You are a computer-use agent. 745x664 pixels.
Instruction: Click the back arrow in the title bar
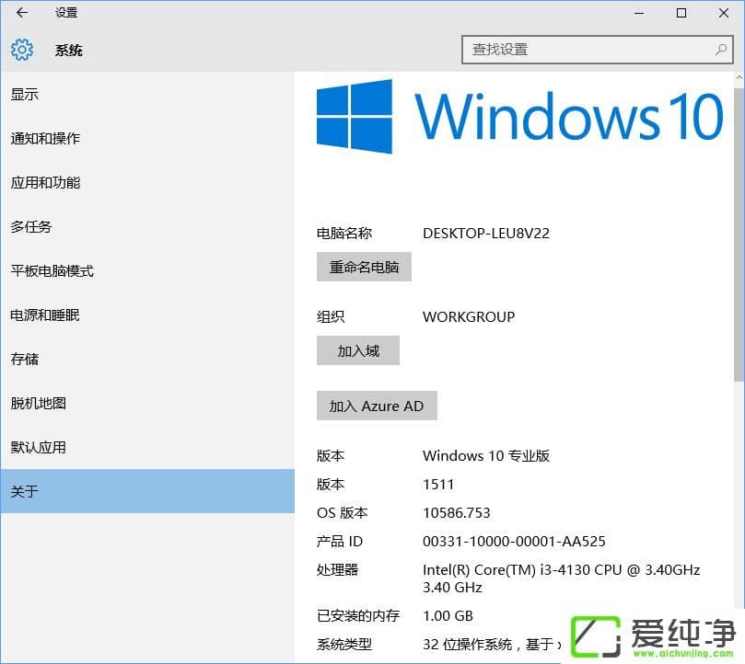point(20,13)
